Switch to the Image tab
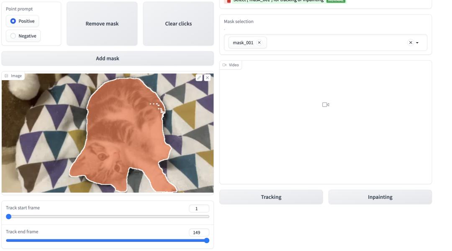452x251 pixels. 13,76
